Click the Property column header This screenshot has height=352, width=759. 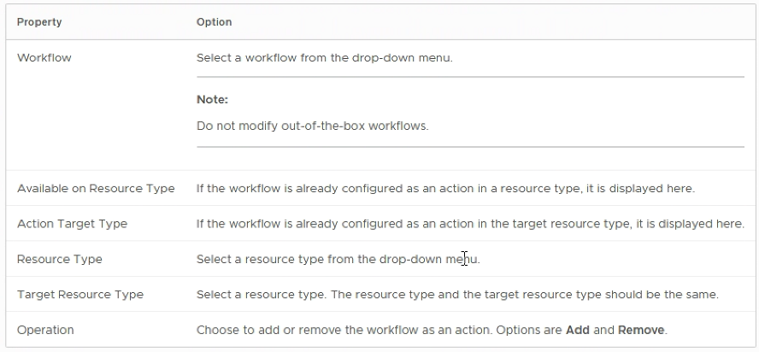[39, 22]
